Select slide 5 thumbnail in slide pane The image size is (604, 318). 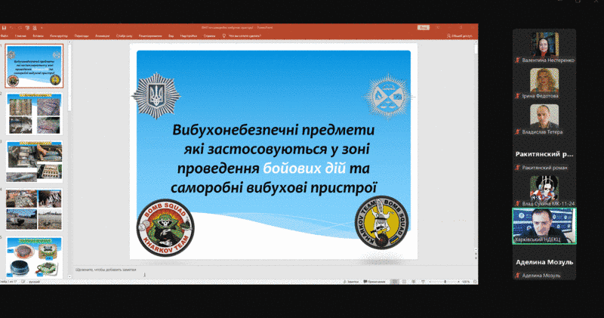[34, 258]
